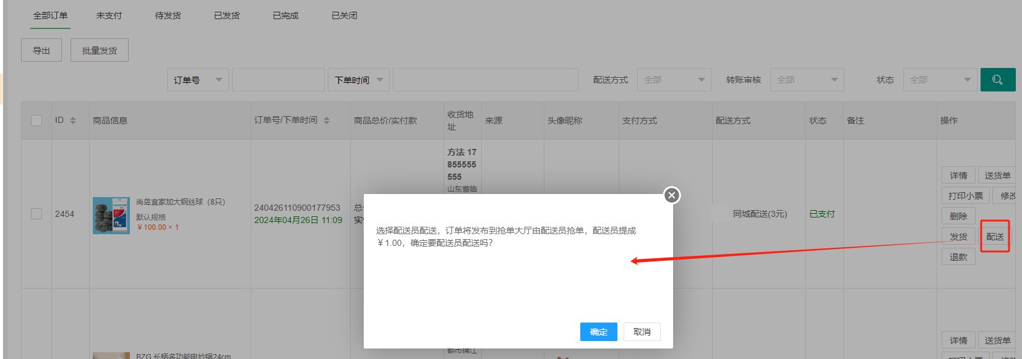The width and height of the screenshot is (1022, 359).
Task: Sort by order number/time column arrows
Action: pos(327,120)
